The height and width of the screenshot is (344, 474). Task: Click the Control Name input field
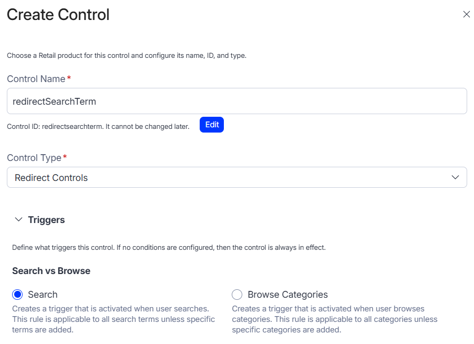coord(236,101)
